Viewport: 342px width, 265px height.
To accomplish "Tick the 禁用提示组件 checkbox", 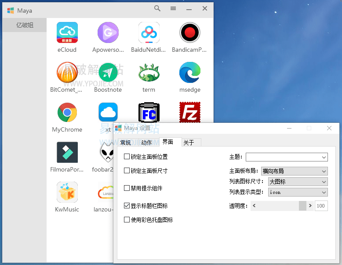I will (x=127, y=188).
